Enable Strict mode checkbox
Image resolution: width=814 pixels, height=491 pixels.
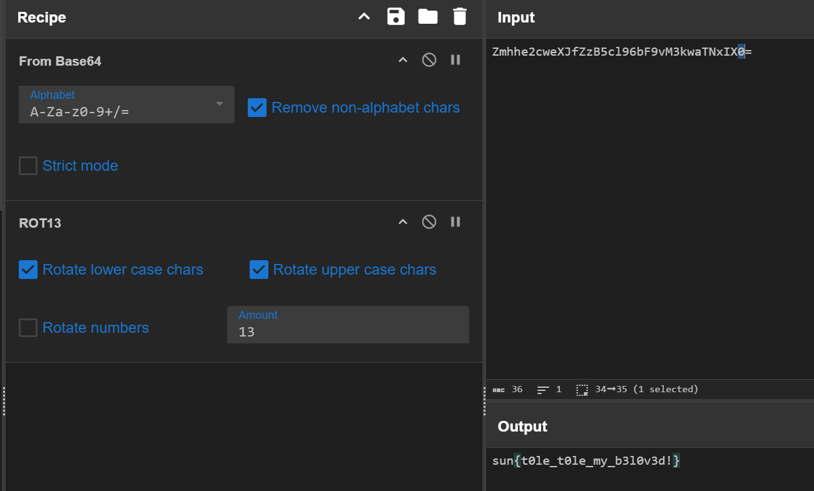pos(28,166)
